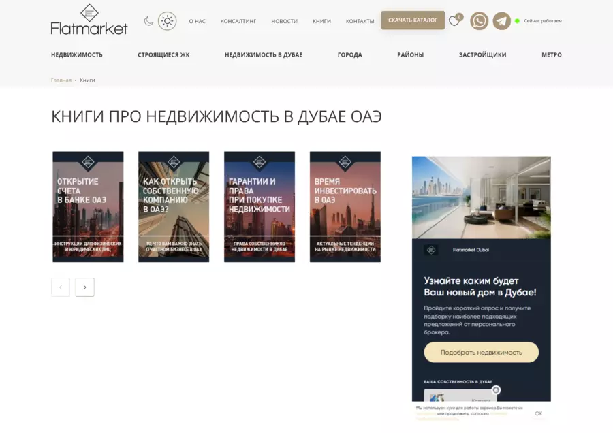Image resolution: width=613 pixels, height=433 pixels.
Task: Go to previous books page arrow
Action: [x=61, y=287]
